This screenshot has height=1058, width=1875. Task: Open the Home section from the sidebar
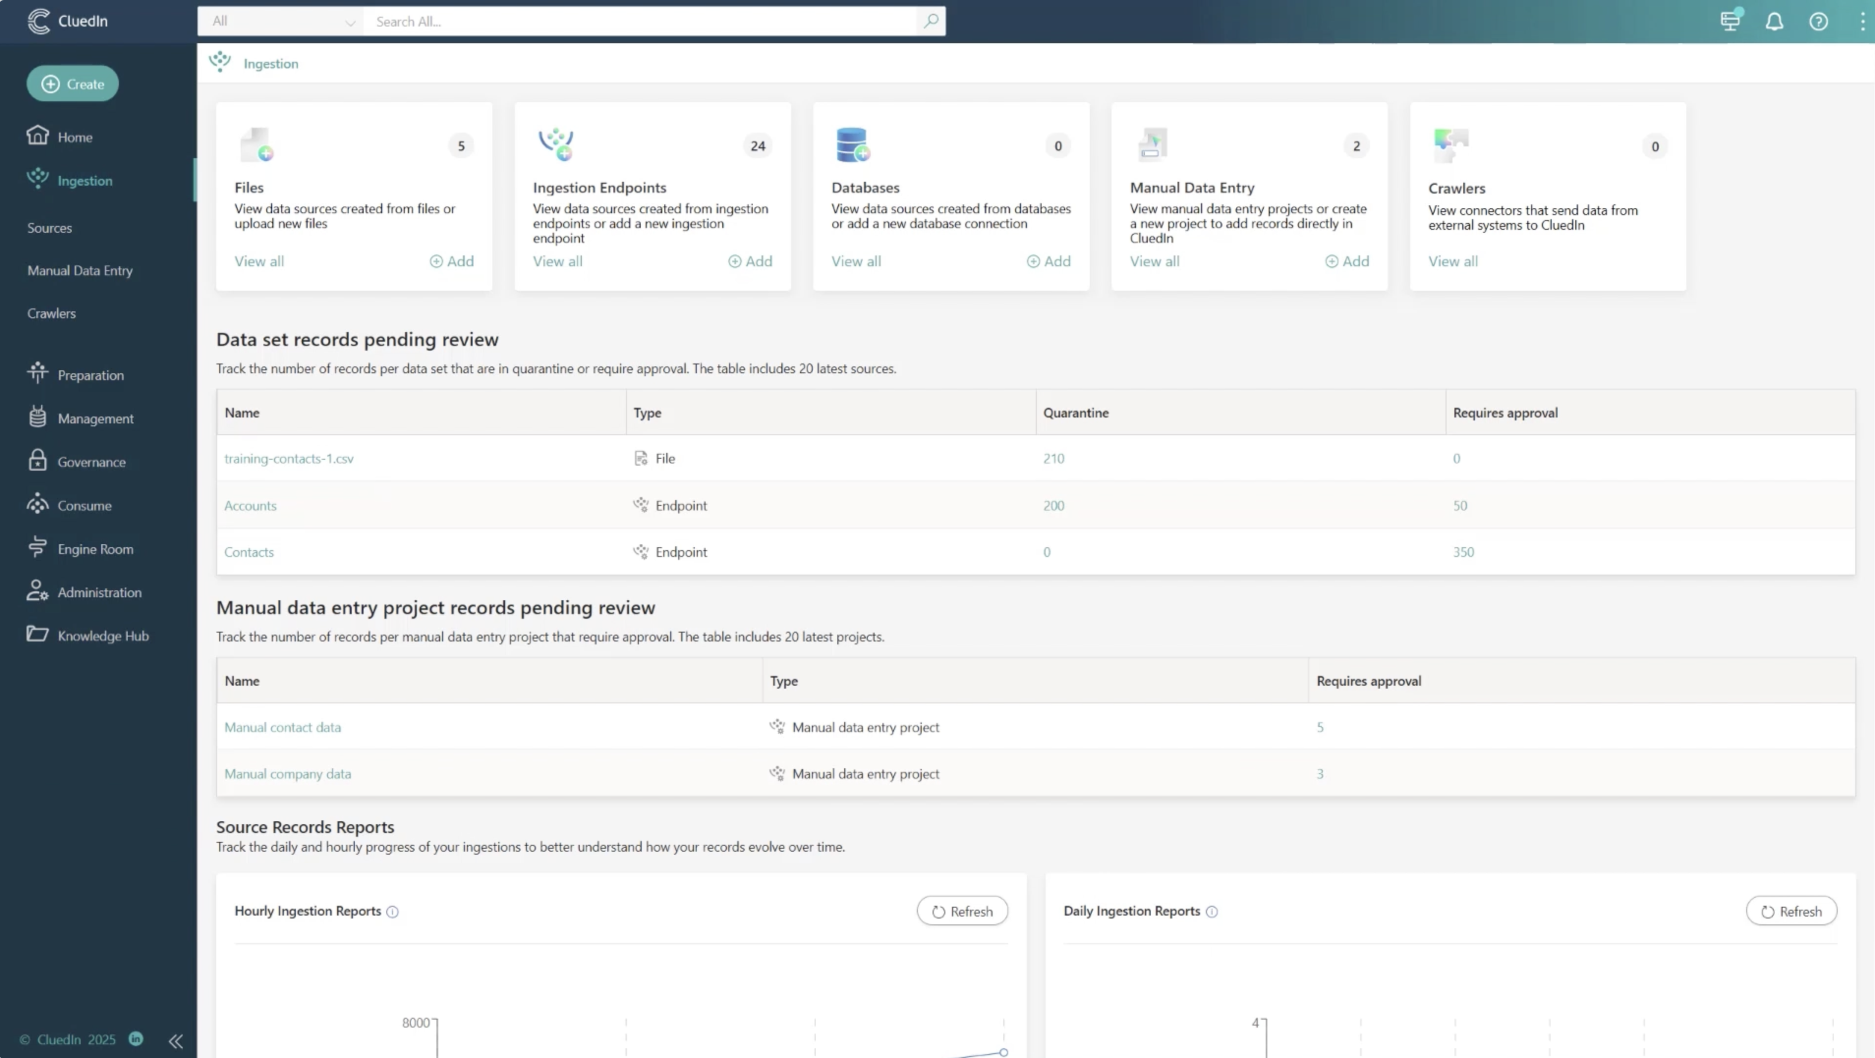point(75,137)
